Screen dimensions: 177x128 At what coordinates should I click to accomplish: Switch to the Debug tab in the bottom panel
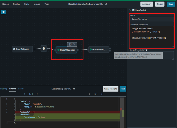tap(4, 89)
